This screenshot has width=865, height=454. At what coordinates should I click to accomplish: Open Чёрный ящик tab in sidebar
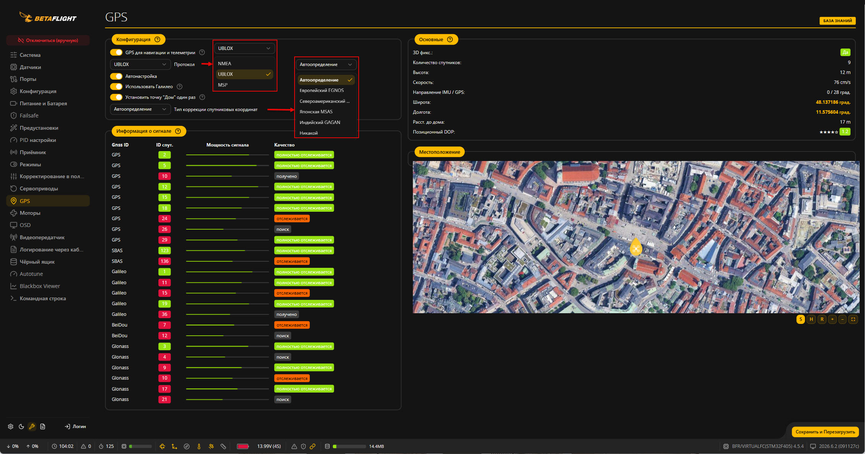tap(48, 262)
